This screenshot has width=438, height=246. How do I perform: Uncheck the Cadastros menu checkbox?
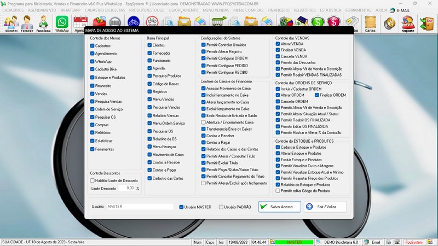pyautogui.click(x=92, y=45)
